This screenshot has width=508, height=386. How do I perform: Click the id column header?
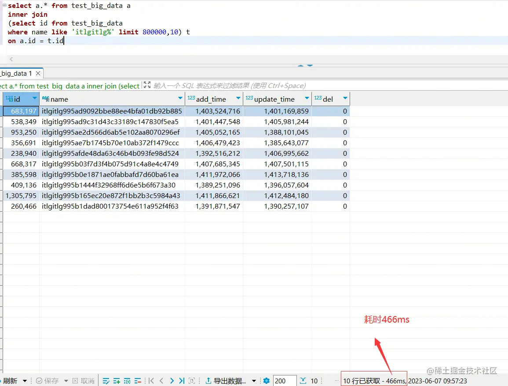(x=21, y=99)
